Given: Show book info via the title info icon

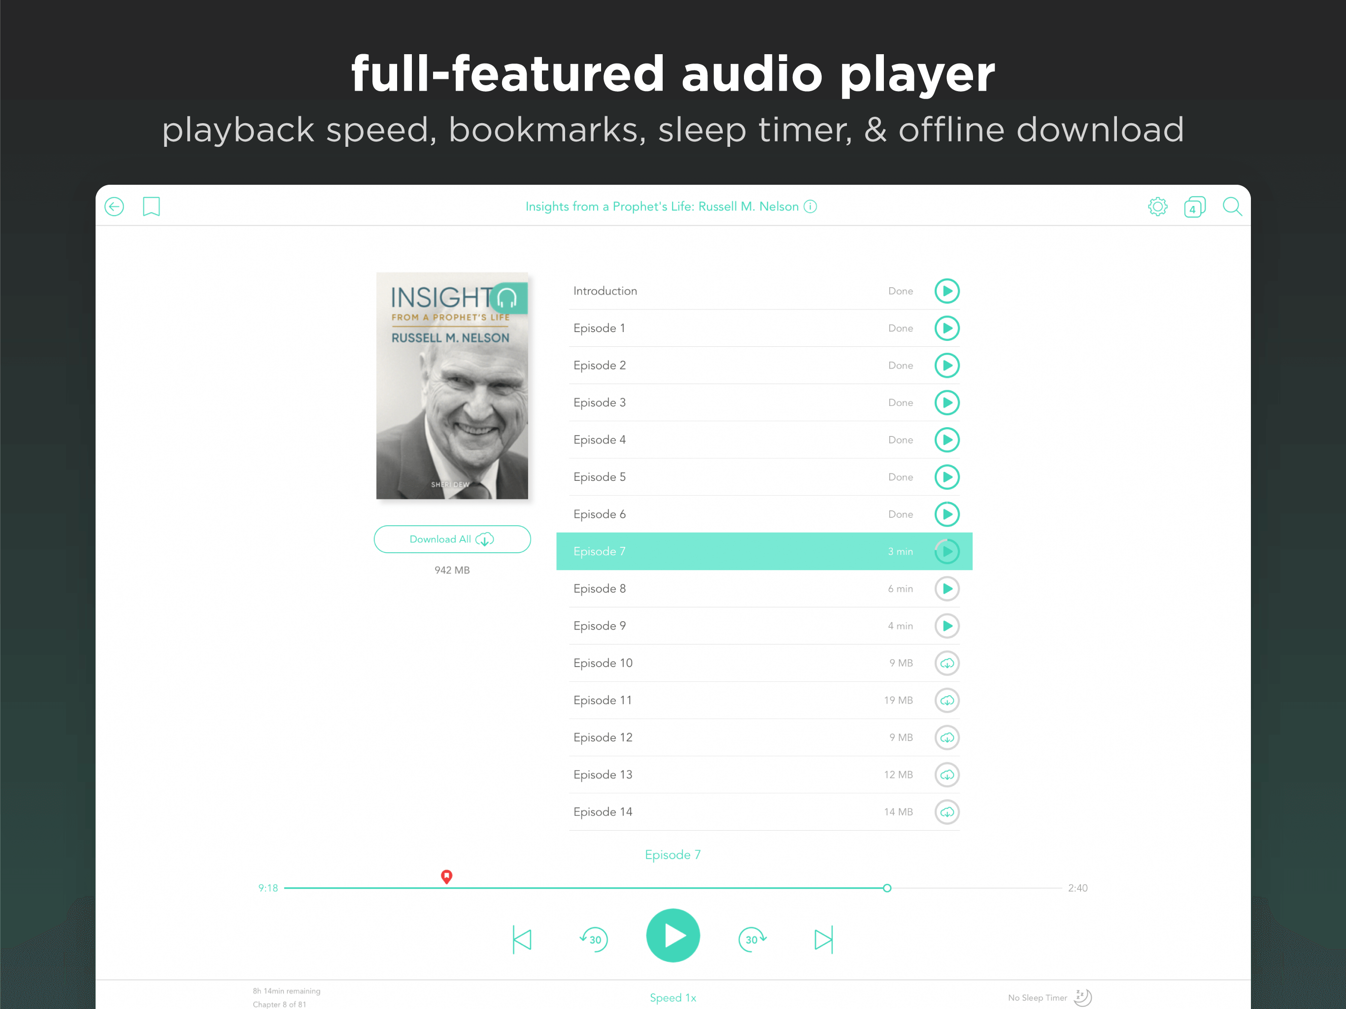Looking at the screenshot, I should point(810,207).
